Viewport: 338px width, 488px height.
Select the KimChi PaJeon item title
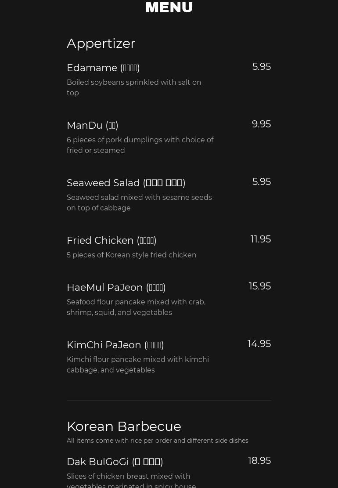(x=115, y=345)
